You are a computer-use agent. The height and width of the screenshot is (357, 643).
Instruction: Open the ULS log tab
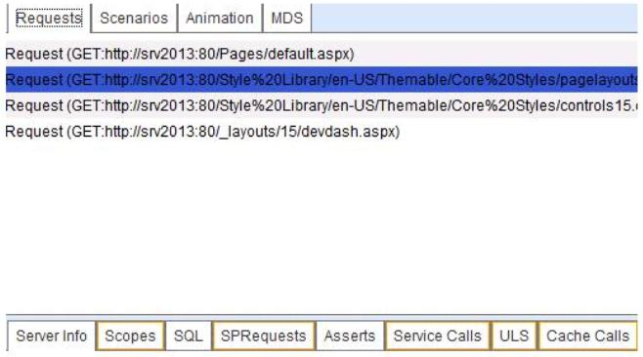[x=514, y=336]
